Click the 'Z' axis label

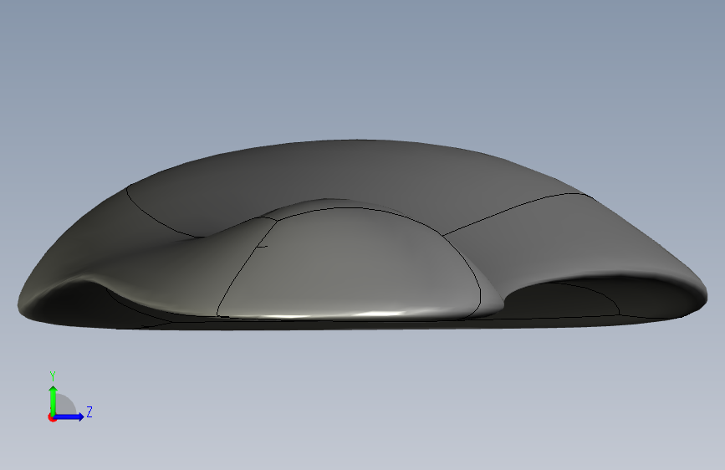(89, 411)
